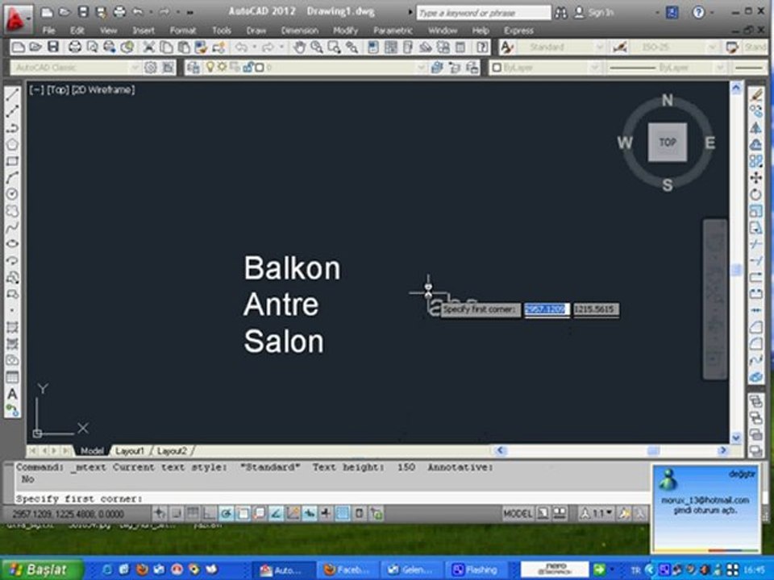Click the TOP face of ViewCube
774x580 pixels.
(x=668, y=142)
